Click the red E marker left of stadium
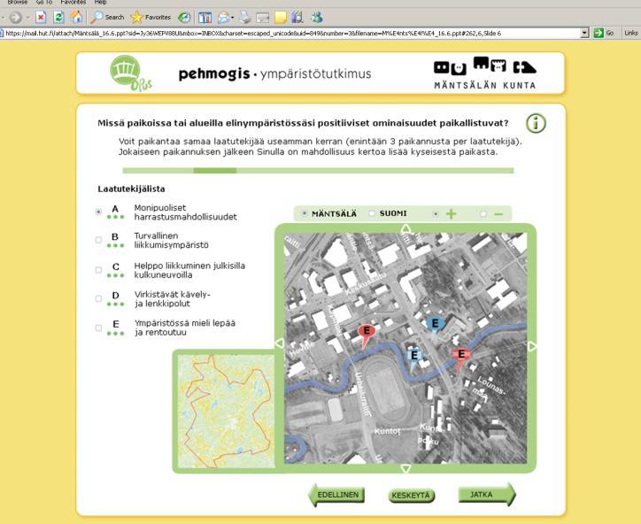The image size is (641, 524). [x=367, y=332]
